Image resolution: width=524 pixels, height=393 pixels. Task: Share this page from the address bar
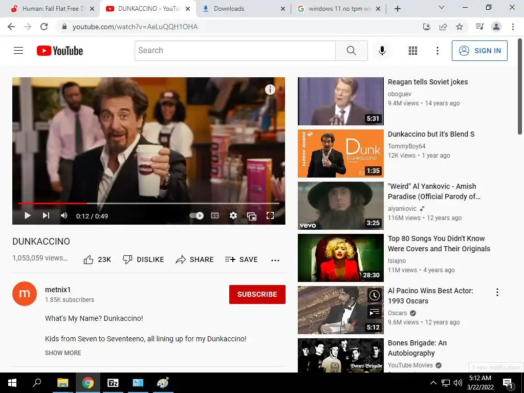tap(443, 27)
